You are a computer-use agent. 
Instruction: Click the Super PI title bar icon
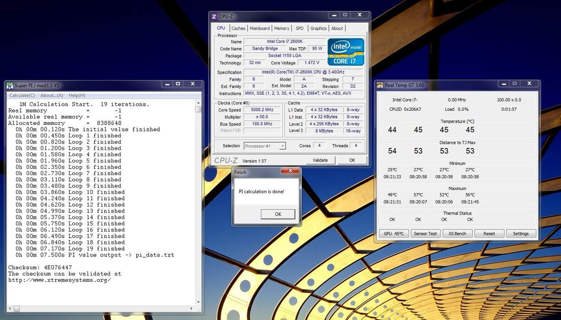[10, 85]
